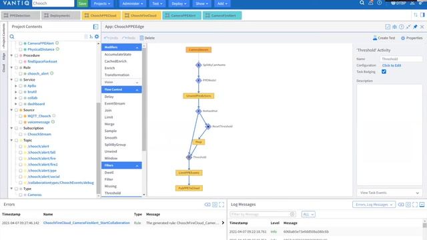This screenshot has width=427, height=240.
Task: Open the ALL log level dropdown
Action: tap(308, 215)
